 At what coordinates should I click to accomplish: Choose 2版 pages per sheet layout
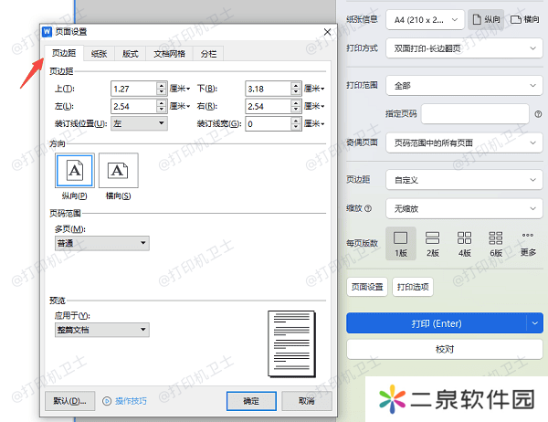coord(432,243)
